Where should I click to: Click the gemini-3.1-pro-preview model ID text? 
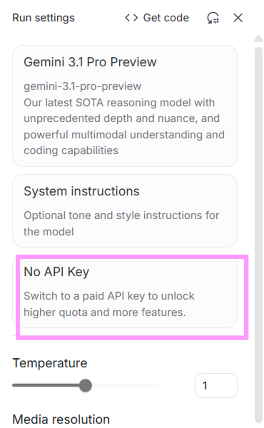coord(82,87)
